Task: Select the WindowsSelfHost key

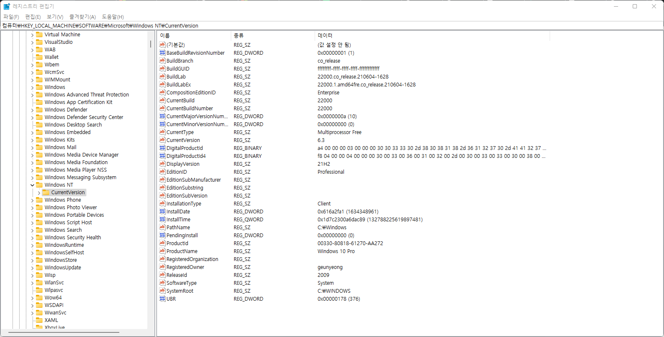Action: [64, 252]
